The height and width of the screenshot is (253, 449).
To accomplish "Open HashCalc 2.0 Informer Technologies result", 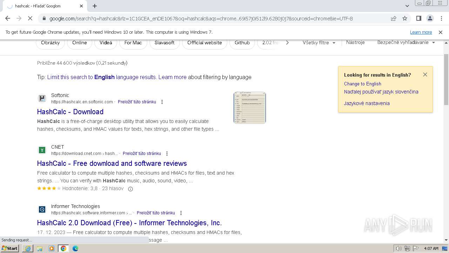I will 129,223.
